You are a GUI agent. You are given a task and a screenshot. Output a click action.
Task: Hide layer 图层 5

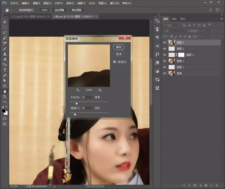point(165,43)
